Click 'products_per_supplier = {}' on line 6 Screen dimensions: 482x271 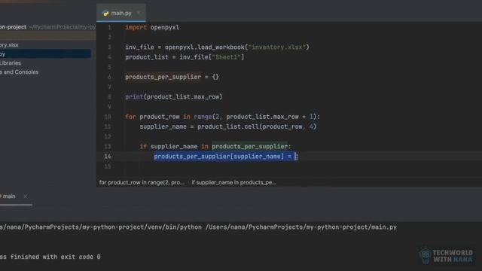(172, 77)
